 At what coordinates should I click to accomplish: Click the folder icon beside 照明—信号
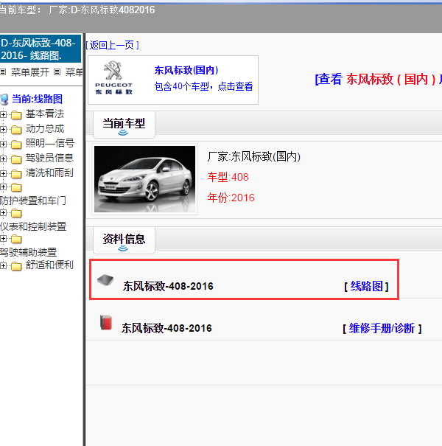point(16,144)
